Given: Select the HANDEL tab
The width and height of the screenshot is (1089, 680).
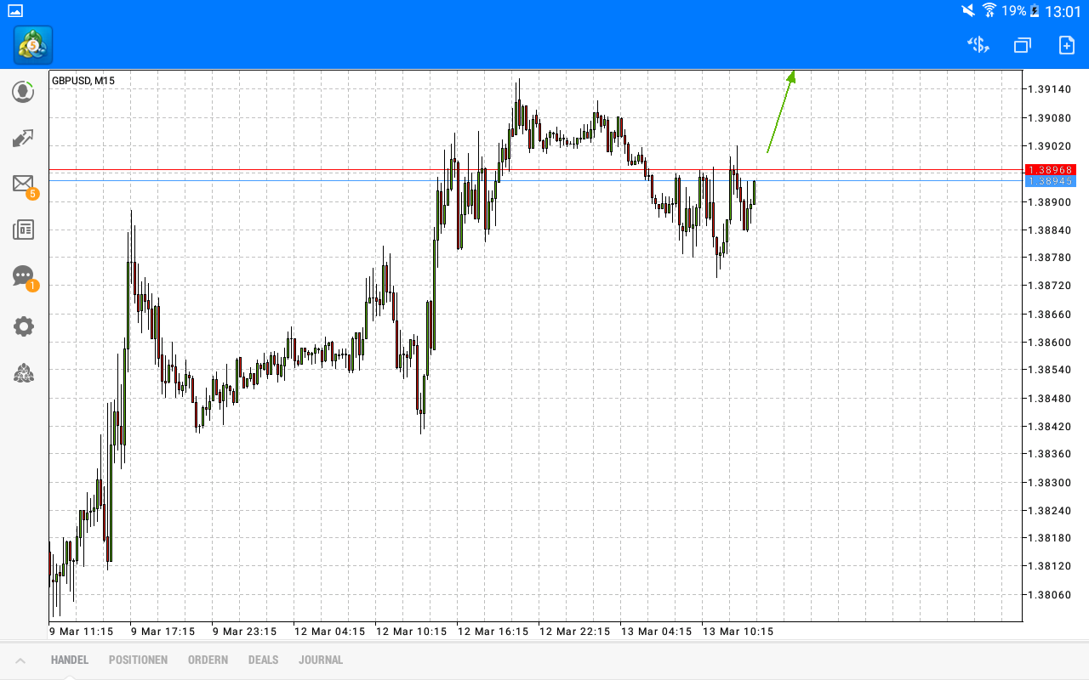Looking at the screenshot, I should 69,660.
